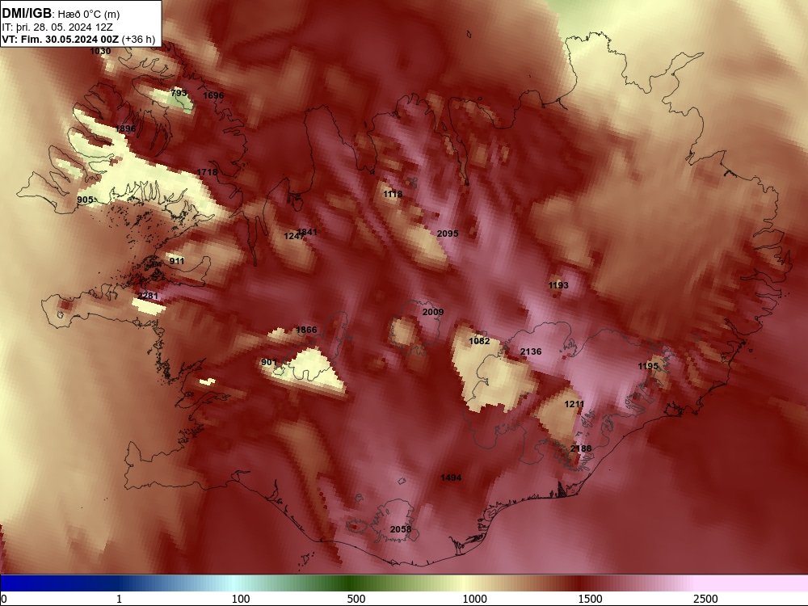Click the 2188 height label

(581, 448)
